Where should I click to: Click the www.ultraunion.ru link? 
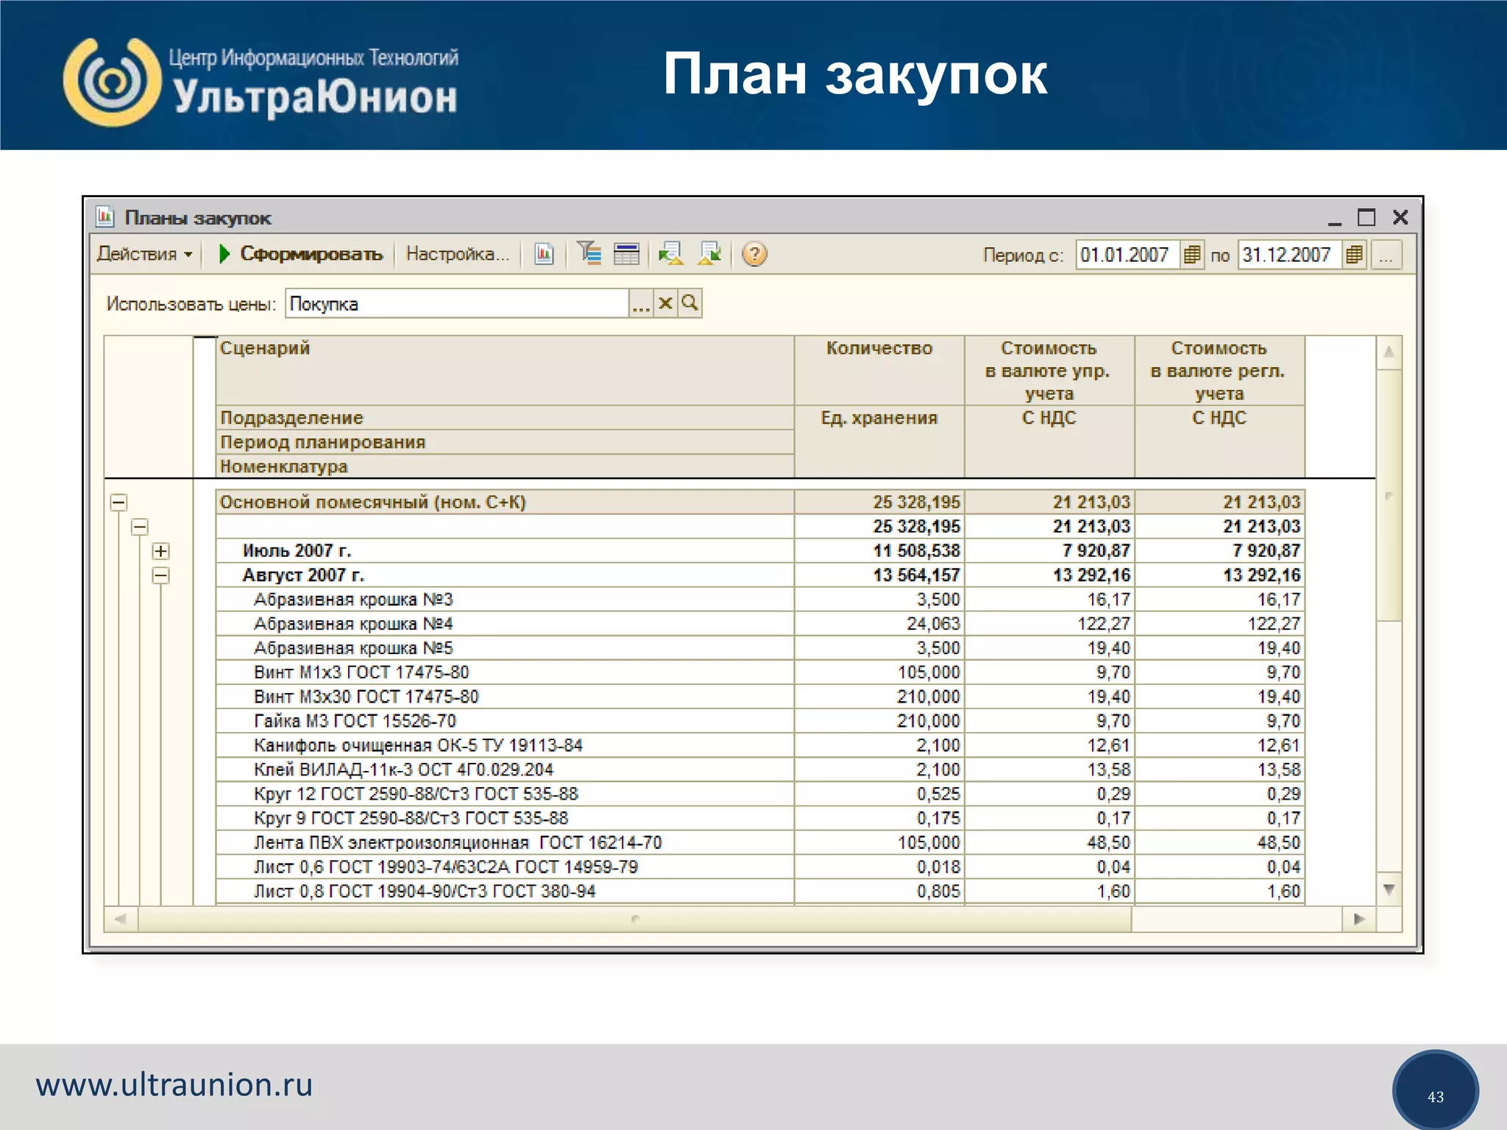click(x=174, y=1085)
